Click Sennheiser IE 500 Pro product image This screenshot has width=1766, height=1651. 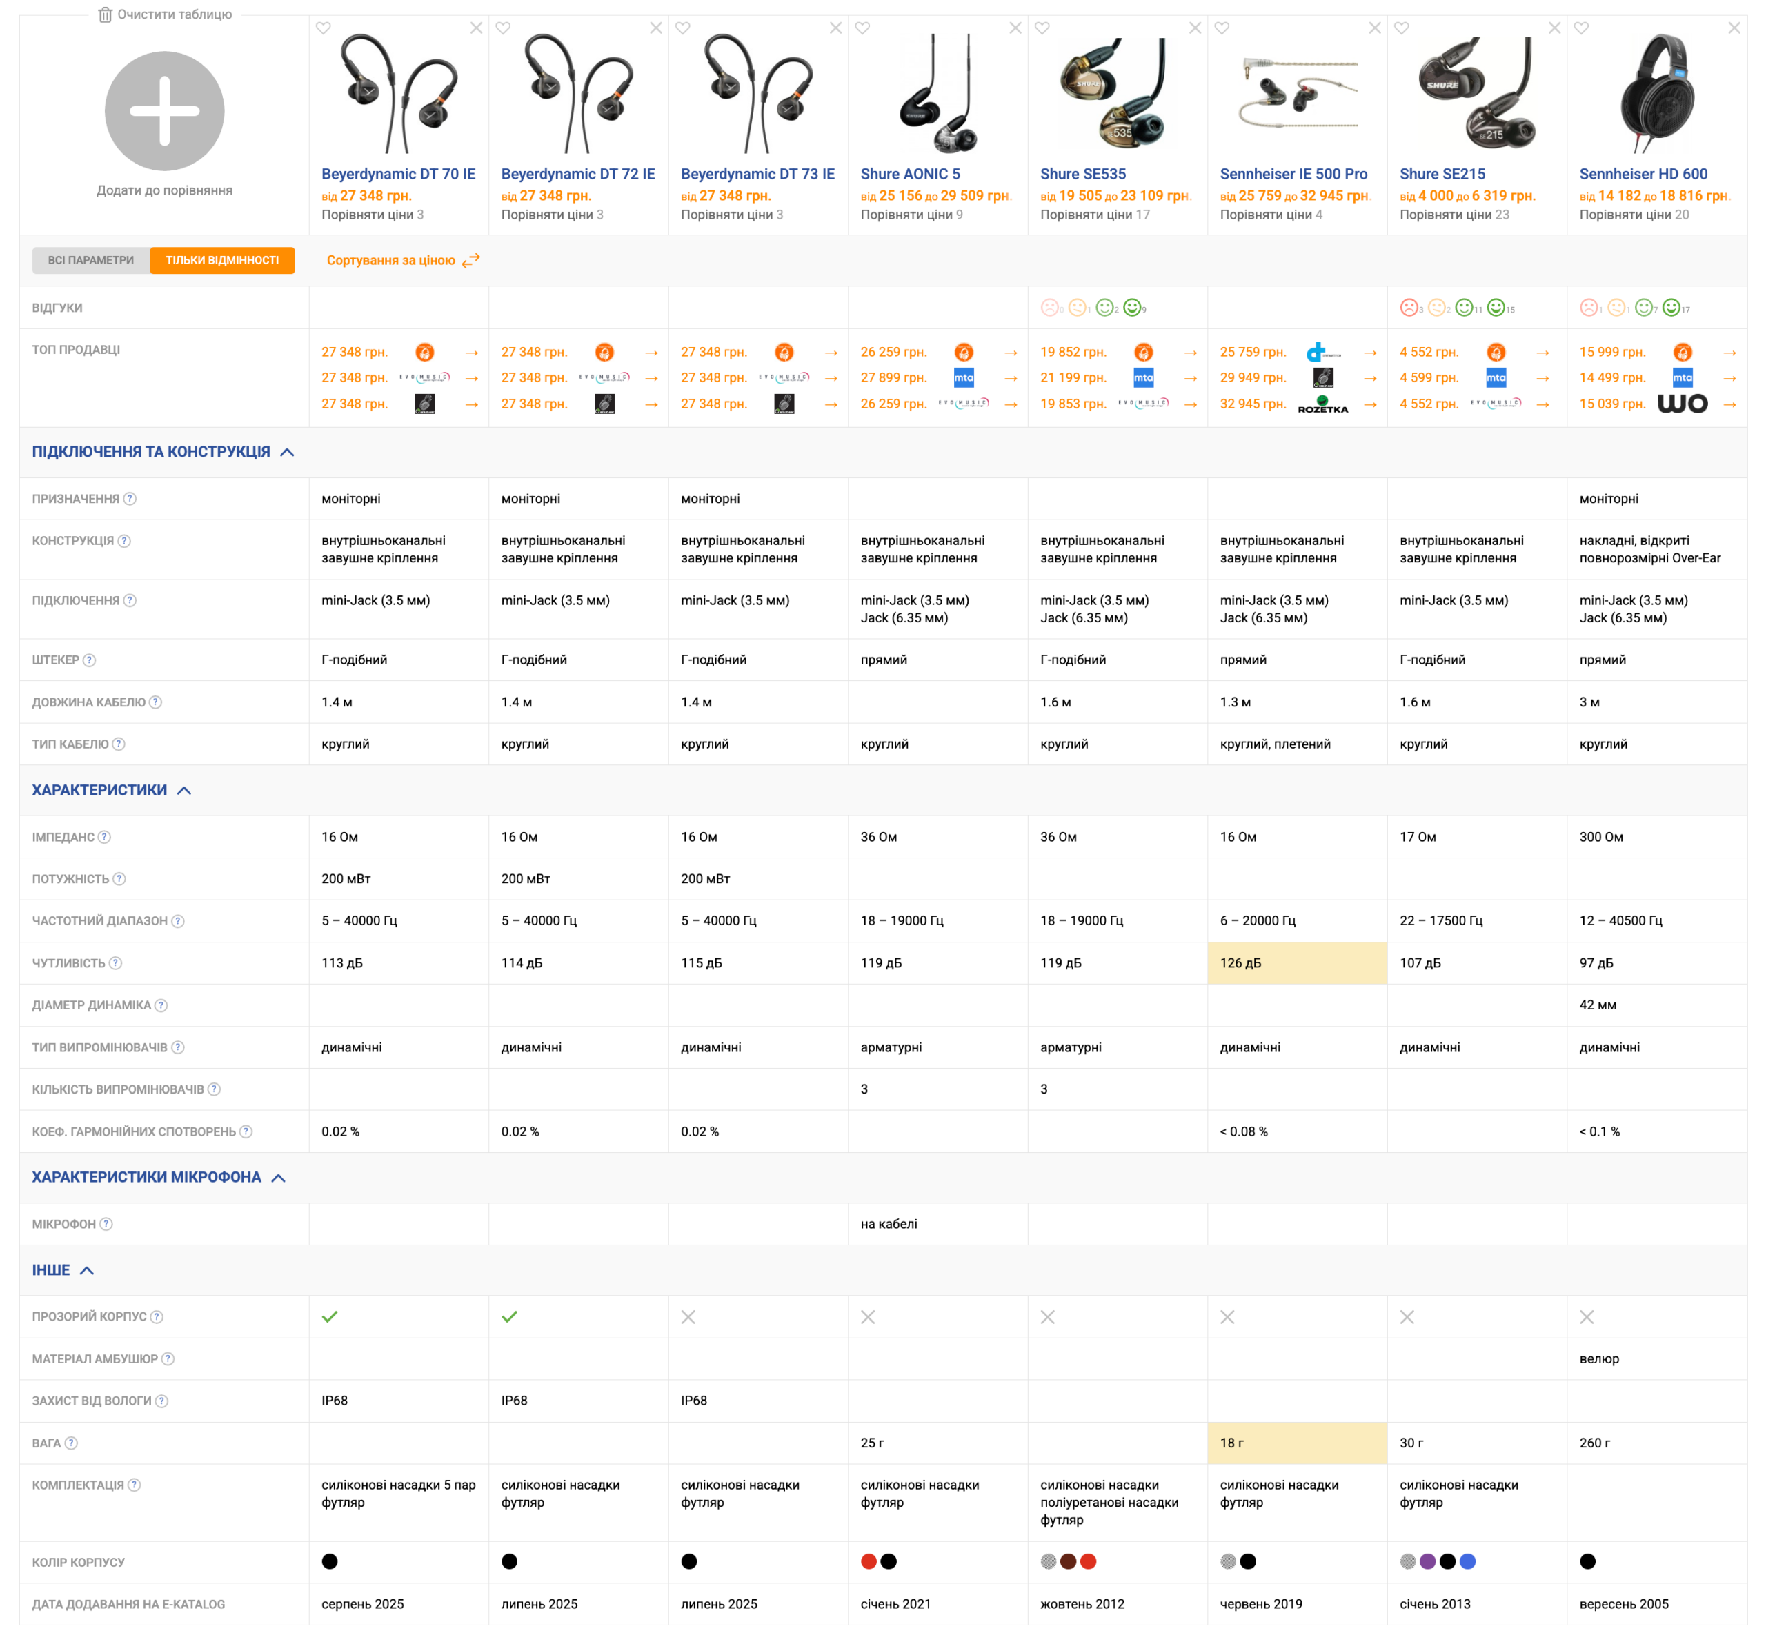(x=1298, y=93)
